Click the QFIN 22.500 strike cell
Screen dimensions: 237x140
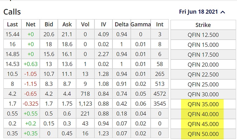[203, 75]
